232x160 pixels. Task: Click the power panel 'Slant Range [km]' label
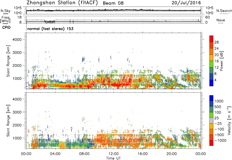[8, 61]
